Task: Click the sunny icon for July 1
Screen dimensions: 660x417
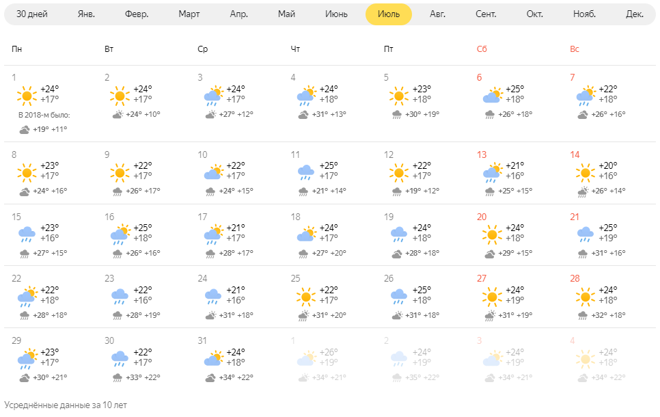Action: tap(27, 96)
